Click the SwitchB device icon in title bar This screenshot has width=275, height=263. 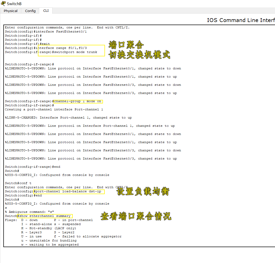click(4, 3)
